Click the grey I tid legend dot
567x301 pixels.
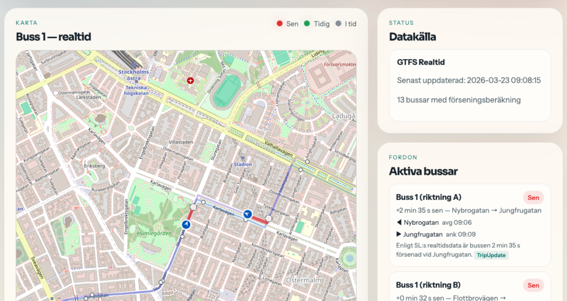click(x=338, y=24)
